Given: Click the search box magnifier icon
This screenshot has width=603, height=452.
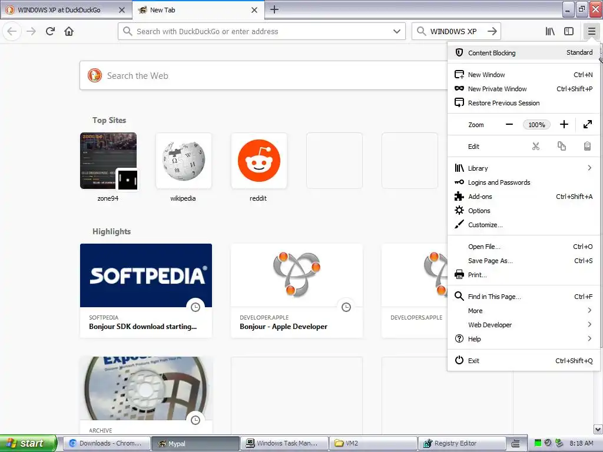Looking at the screenshot, I should pos(421,31).
